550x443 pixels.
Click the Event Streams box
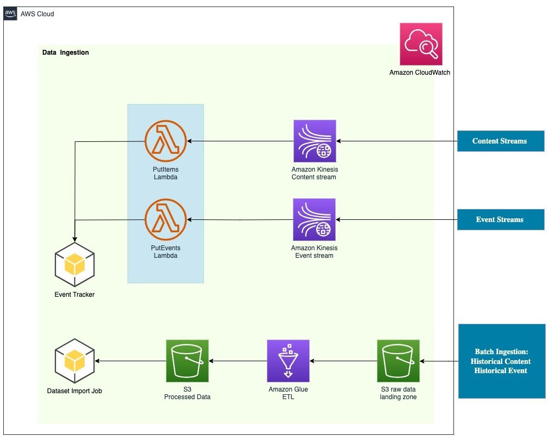click(501, 219)
